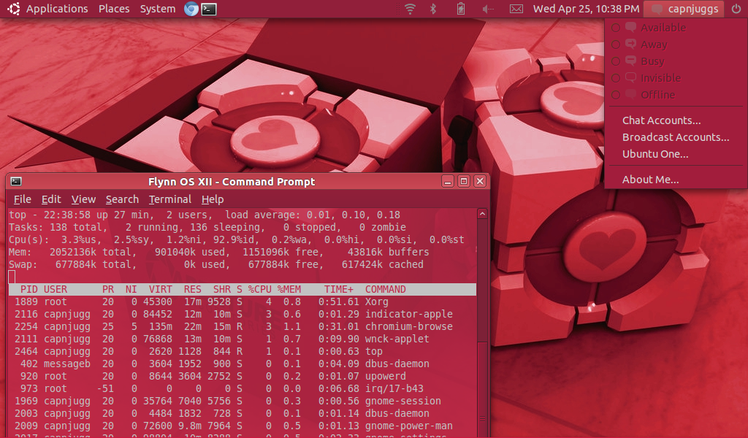Click the wnck-applet process row
This screenshot has width=748, height=438.
[243, 339]
